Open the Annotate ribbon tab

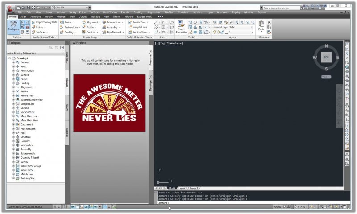(36, 16)
